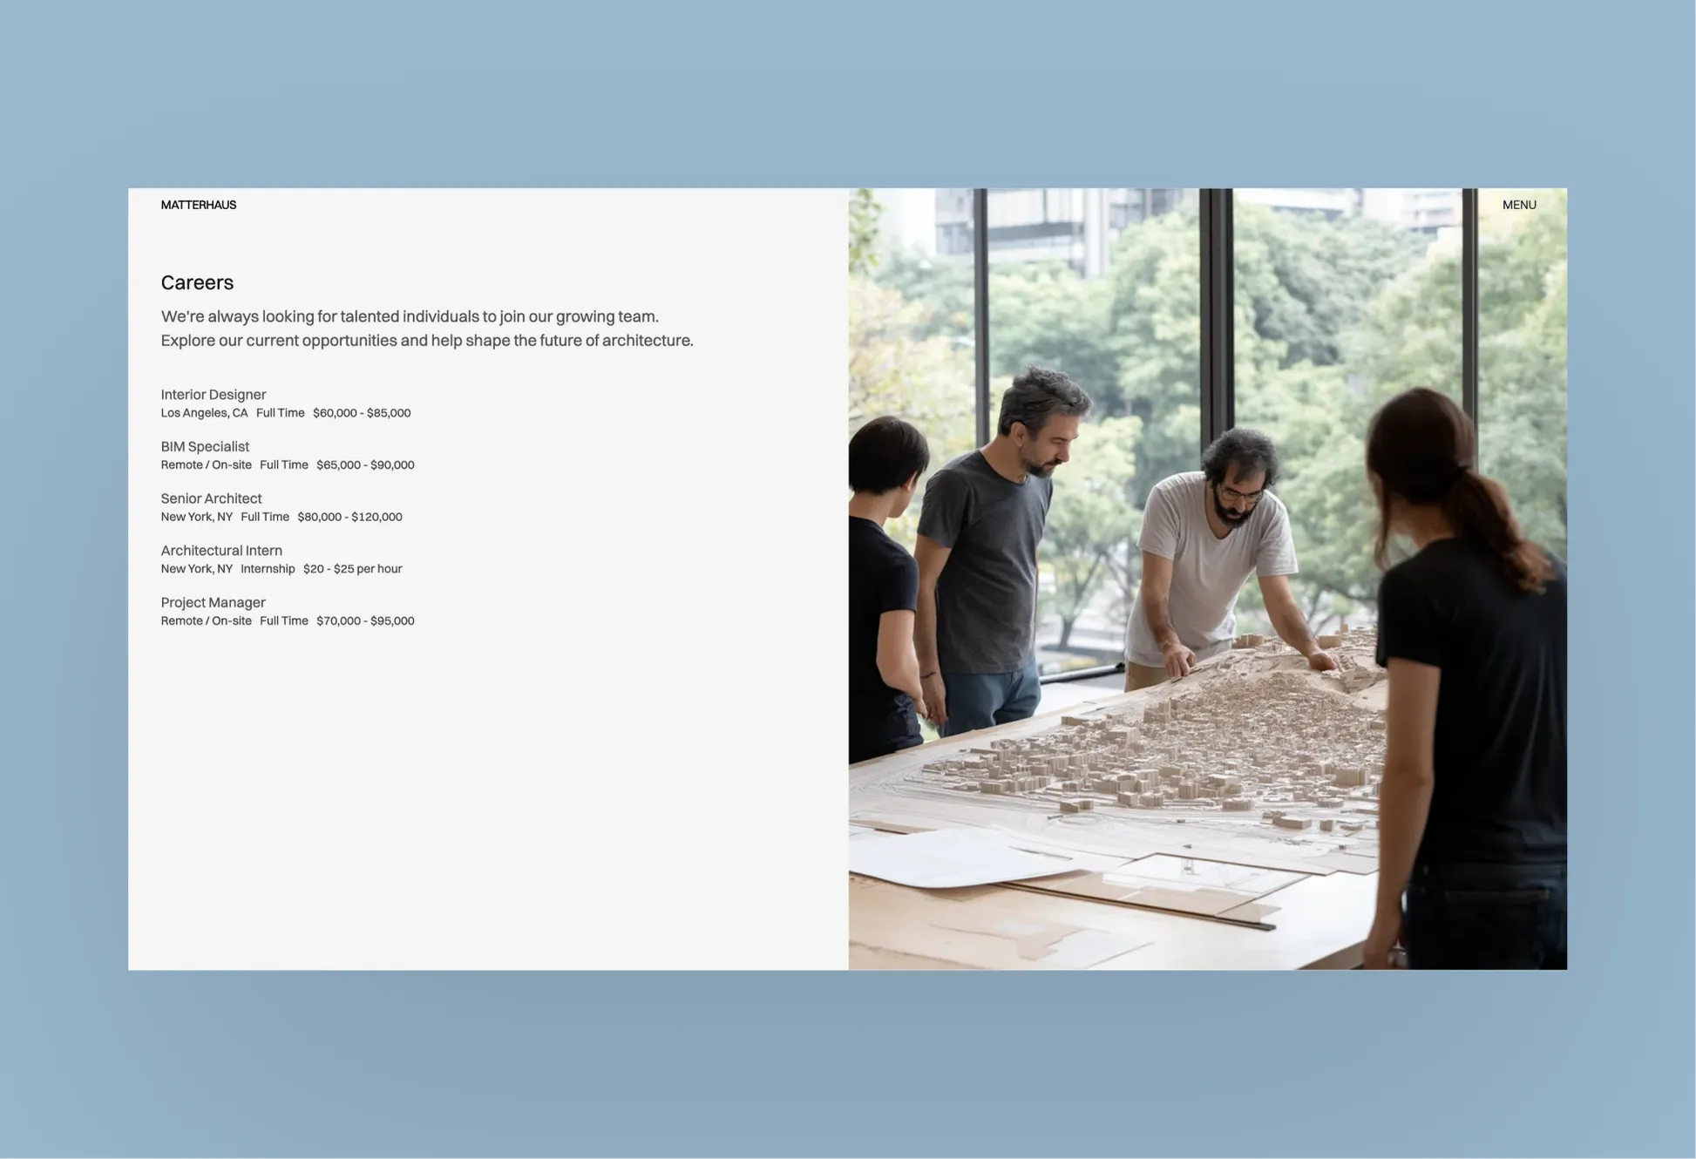Open the Architectural Intern job listing
Image resolution: width=1696 pixels, height=1159 pixels.
coord(221,550)
